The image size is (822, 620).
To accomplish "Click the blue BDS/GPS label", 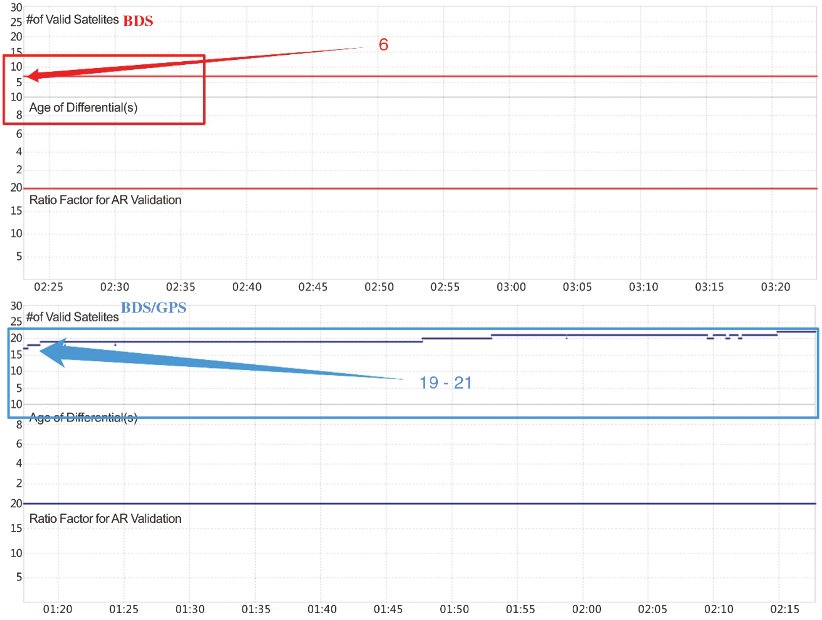I will click(153, 307).
